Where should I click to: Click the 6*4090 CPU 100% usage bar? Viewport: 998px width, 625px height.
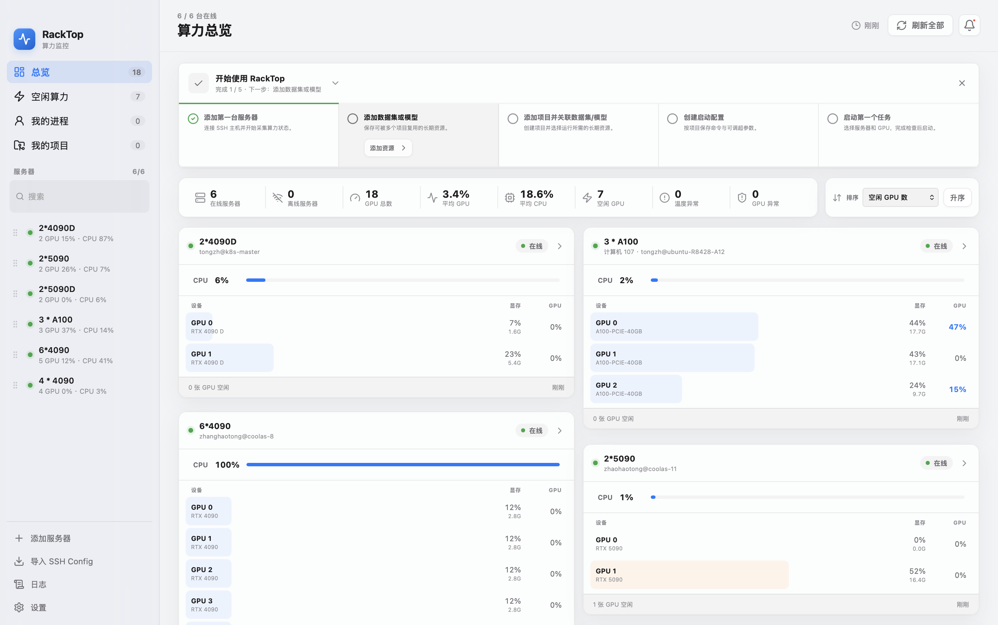click(x=403, y=465)
